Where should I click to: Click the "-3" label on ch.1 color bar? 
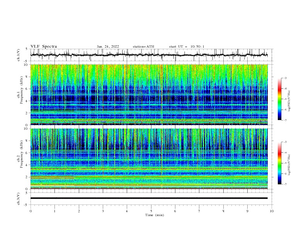285,78
